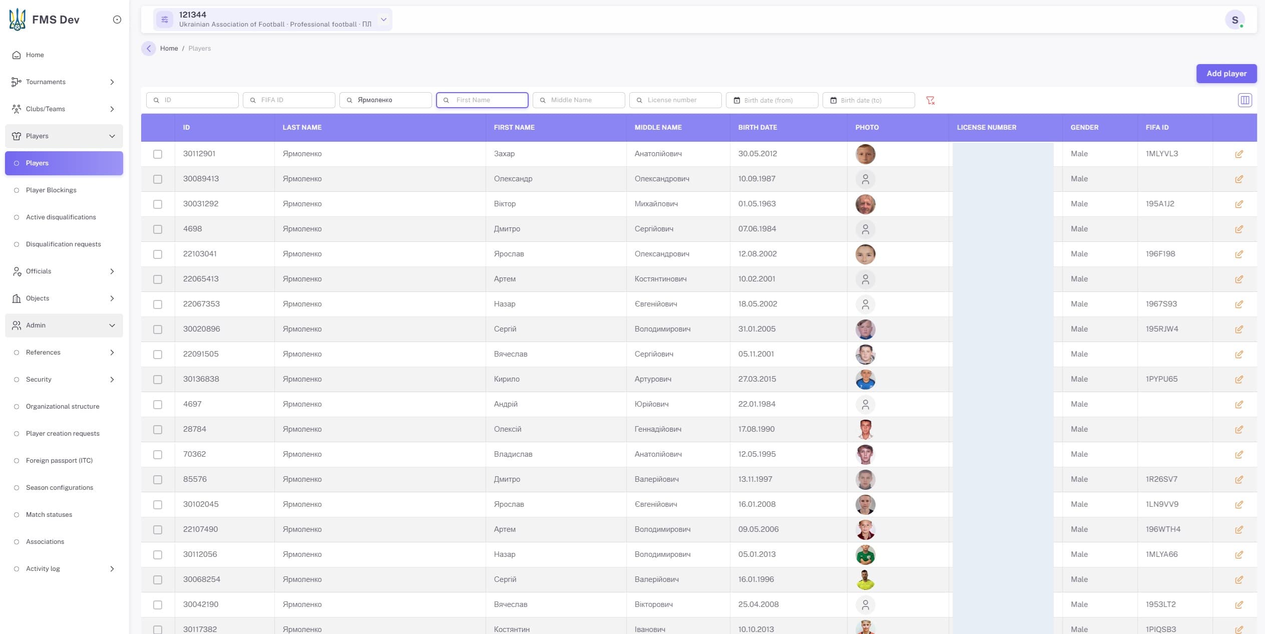Expand the Clubs/Teams menu
The height and width of the screenshot is (634, 1265).
64,109
